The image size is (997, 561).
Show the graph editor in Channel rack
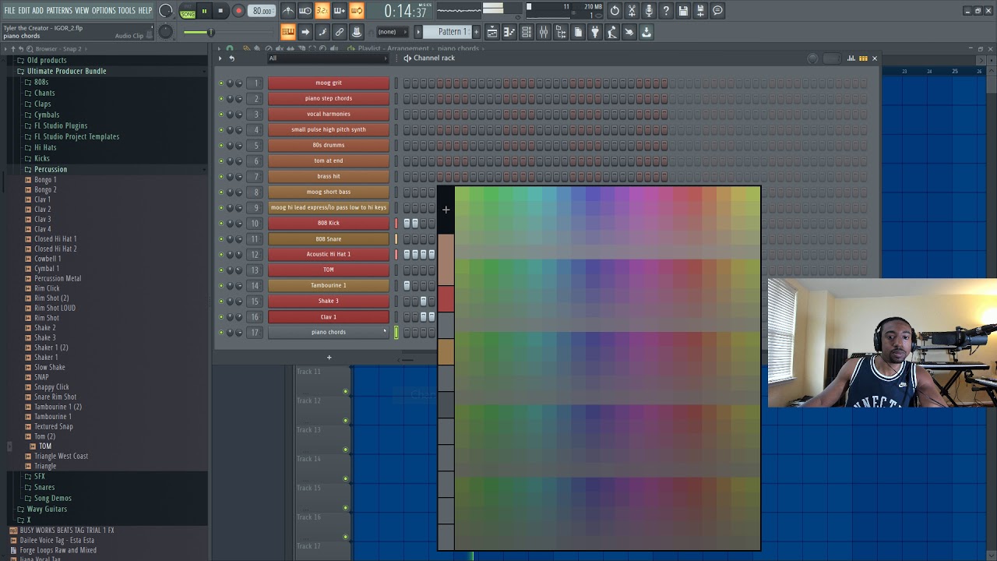tap(851, 58)
